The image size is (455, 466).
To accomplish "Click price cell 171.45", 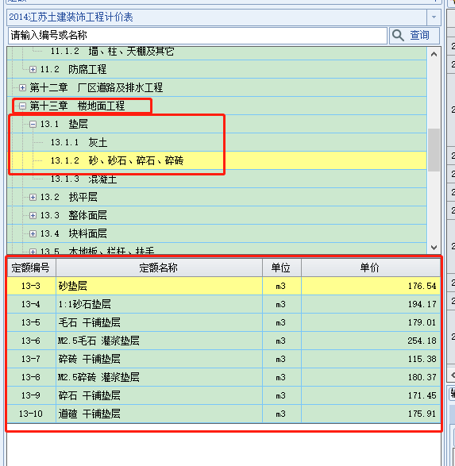I will coord(371,395).
